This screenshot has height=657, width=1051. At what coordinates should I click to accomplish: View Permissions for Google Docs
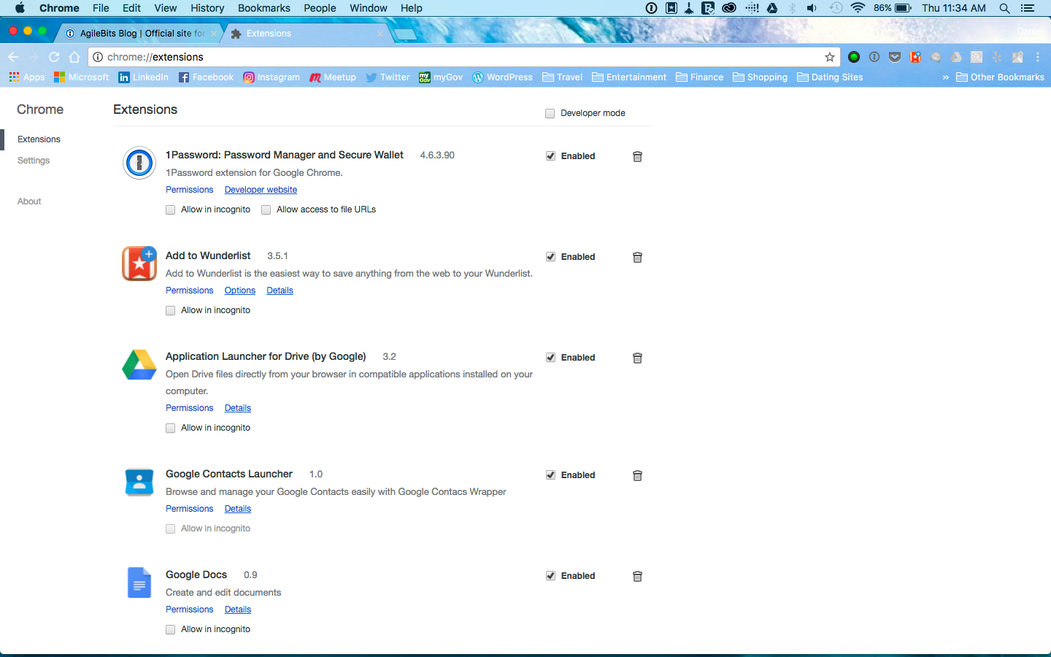190,610
